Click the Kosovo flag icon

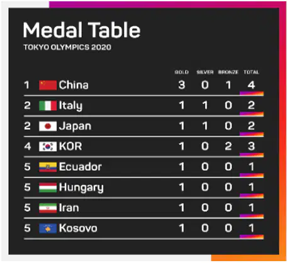48,228
